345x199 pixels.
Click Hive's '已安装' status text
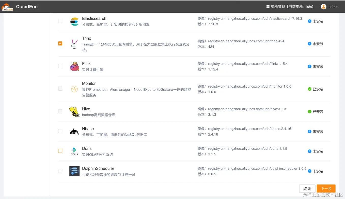318,112
